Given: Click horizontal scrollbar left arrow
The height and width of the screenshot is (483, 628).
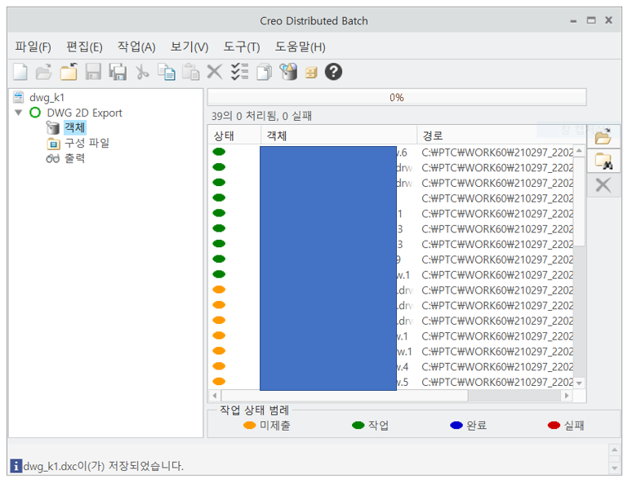Looking at the screenshot, I should (215, 396).
